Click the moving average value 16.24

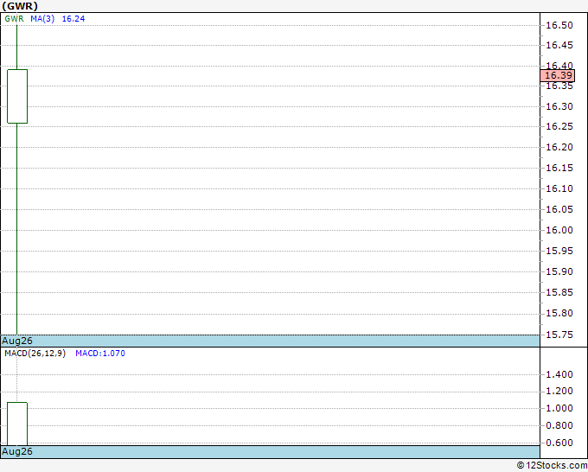(73, 19)
